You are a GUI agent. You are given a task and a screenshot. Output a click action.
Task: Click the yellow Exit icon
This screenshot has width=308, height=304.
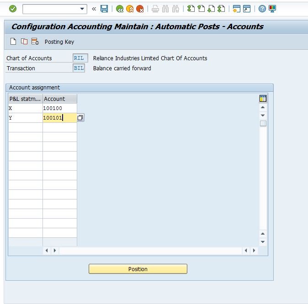coord(130,9)
